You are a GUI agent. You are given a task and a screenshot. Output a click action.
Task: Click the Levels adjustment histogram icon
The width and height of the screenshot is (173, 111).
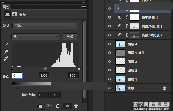point(7,15)
